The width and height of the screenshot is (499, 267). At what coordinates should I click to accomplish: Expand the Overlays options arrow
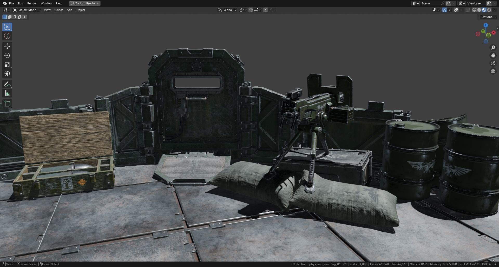tap(461, 10)
